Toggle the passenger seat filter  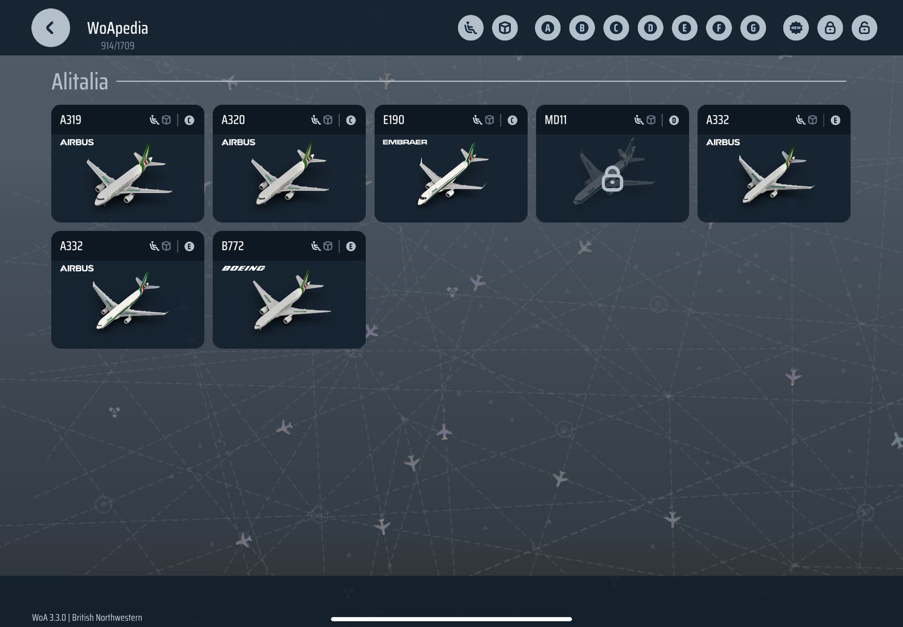470,28
